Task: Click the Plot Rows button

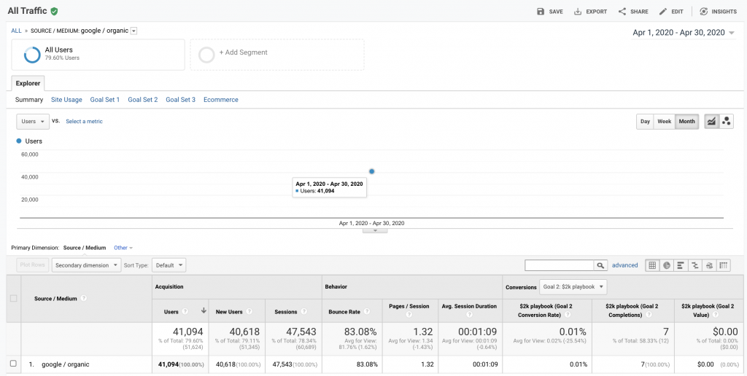Action: point(32,265)
